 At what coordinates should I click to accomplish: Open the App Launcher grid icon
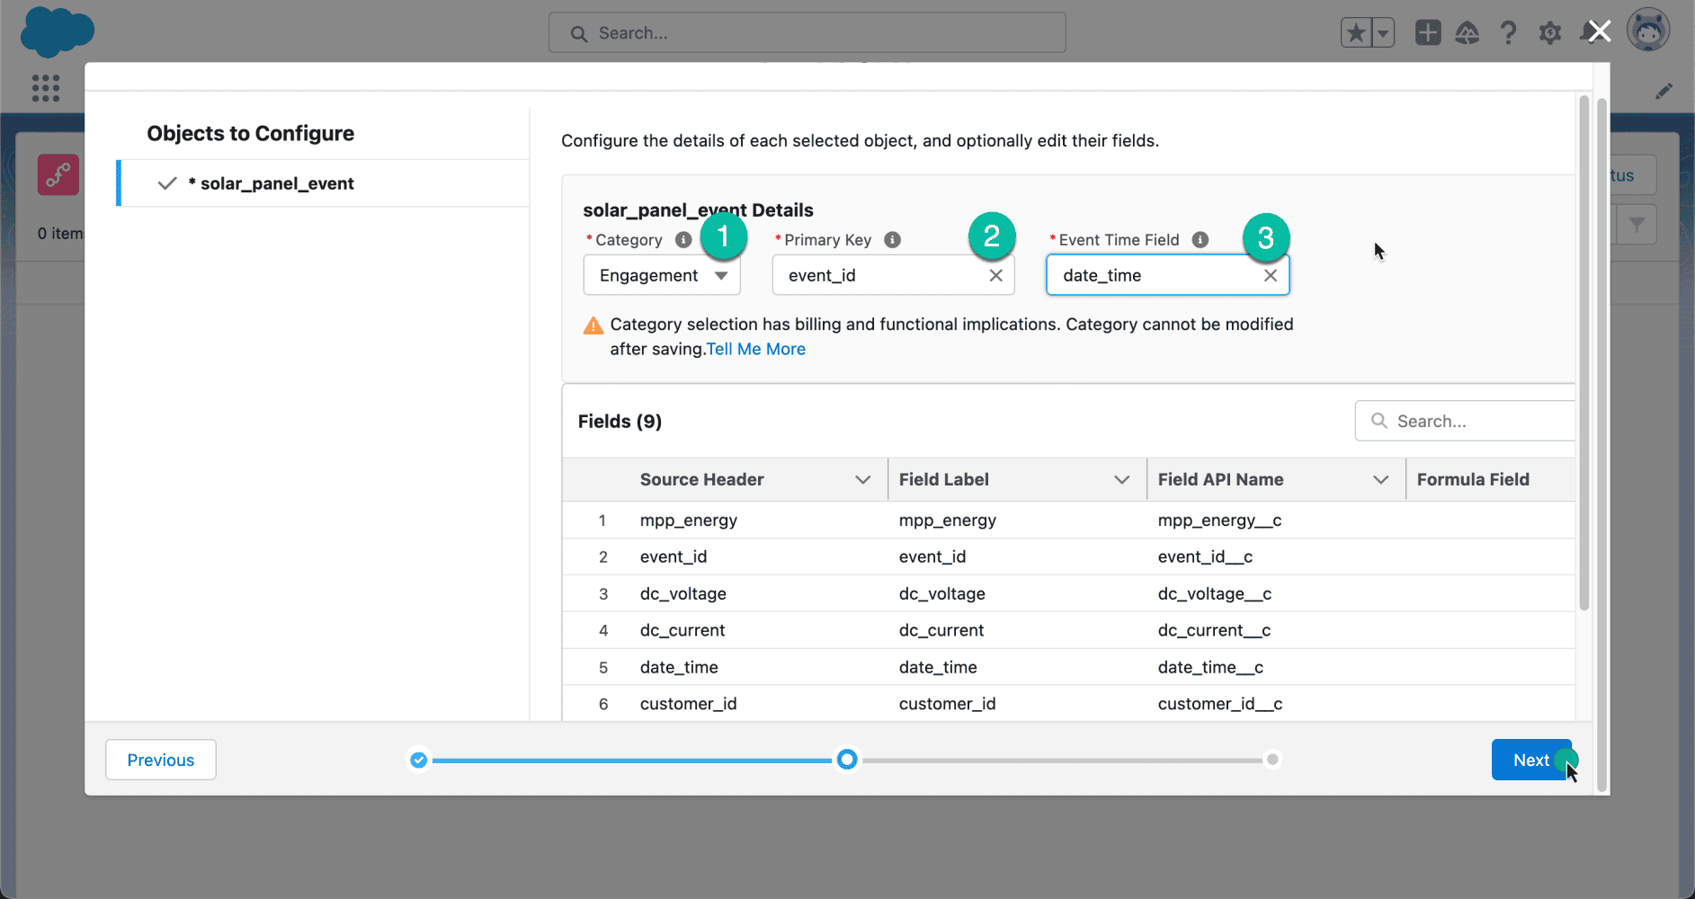click(46, 88)
